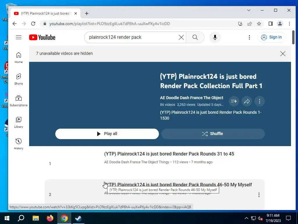Go forward in Chrome
Viewport: 298px width, 224px height.
(x=24, y=24)
